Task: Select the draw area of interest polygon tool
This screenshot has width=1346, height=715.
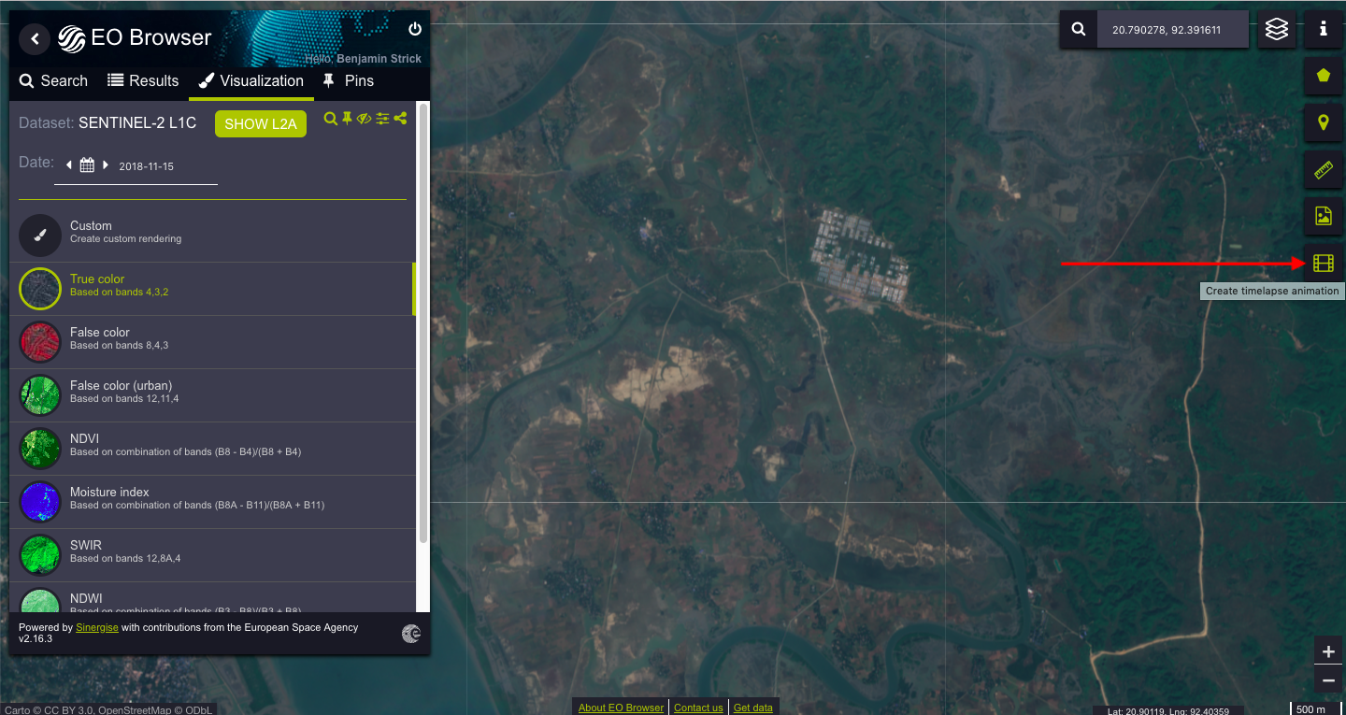Action: [x=1324, y=77]
